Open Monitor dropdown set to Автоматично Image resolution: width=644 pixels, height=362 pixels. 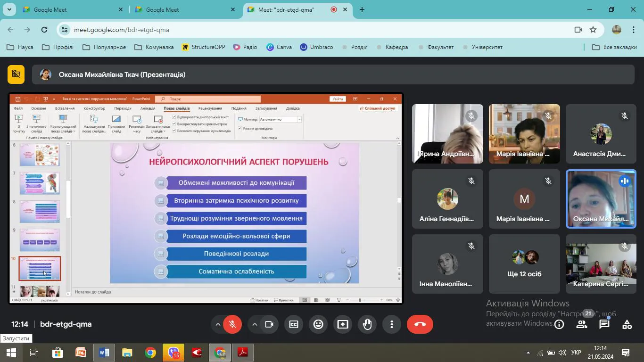281,119
